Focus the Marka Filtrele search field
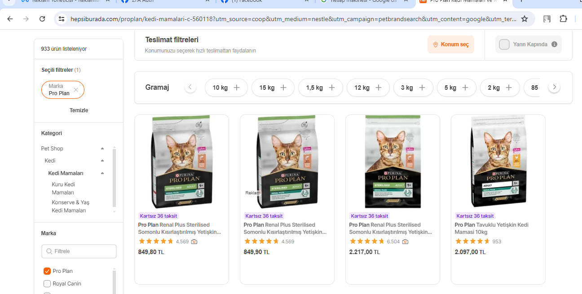 click(x=79, y=251)
